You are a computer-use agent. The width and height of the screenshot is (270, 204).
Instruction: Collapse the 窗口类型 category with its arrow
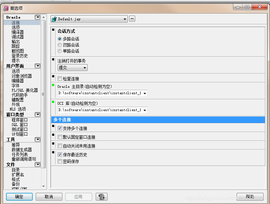coord(37,114)
